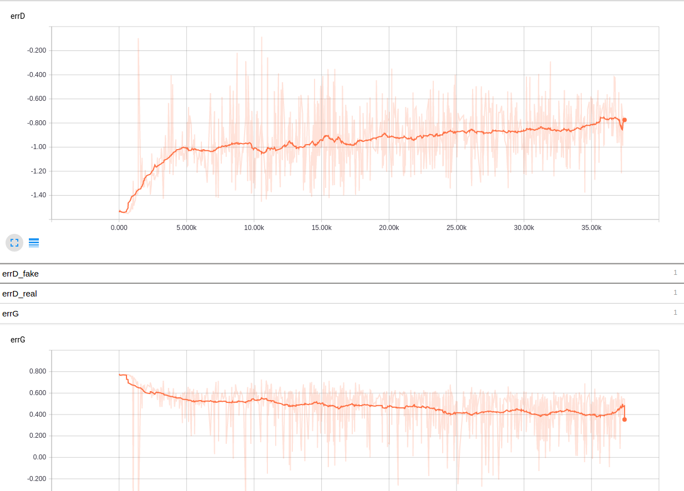The width and height of the screenshot is (684, 491).
Task: Click the 0.600 y-axis label on errG chart
Action: [38, 393]
